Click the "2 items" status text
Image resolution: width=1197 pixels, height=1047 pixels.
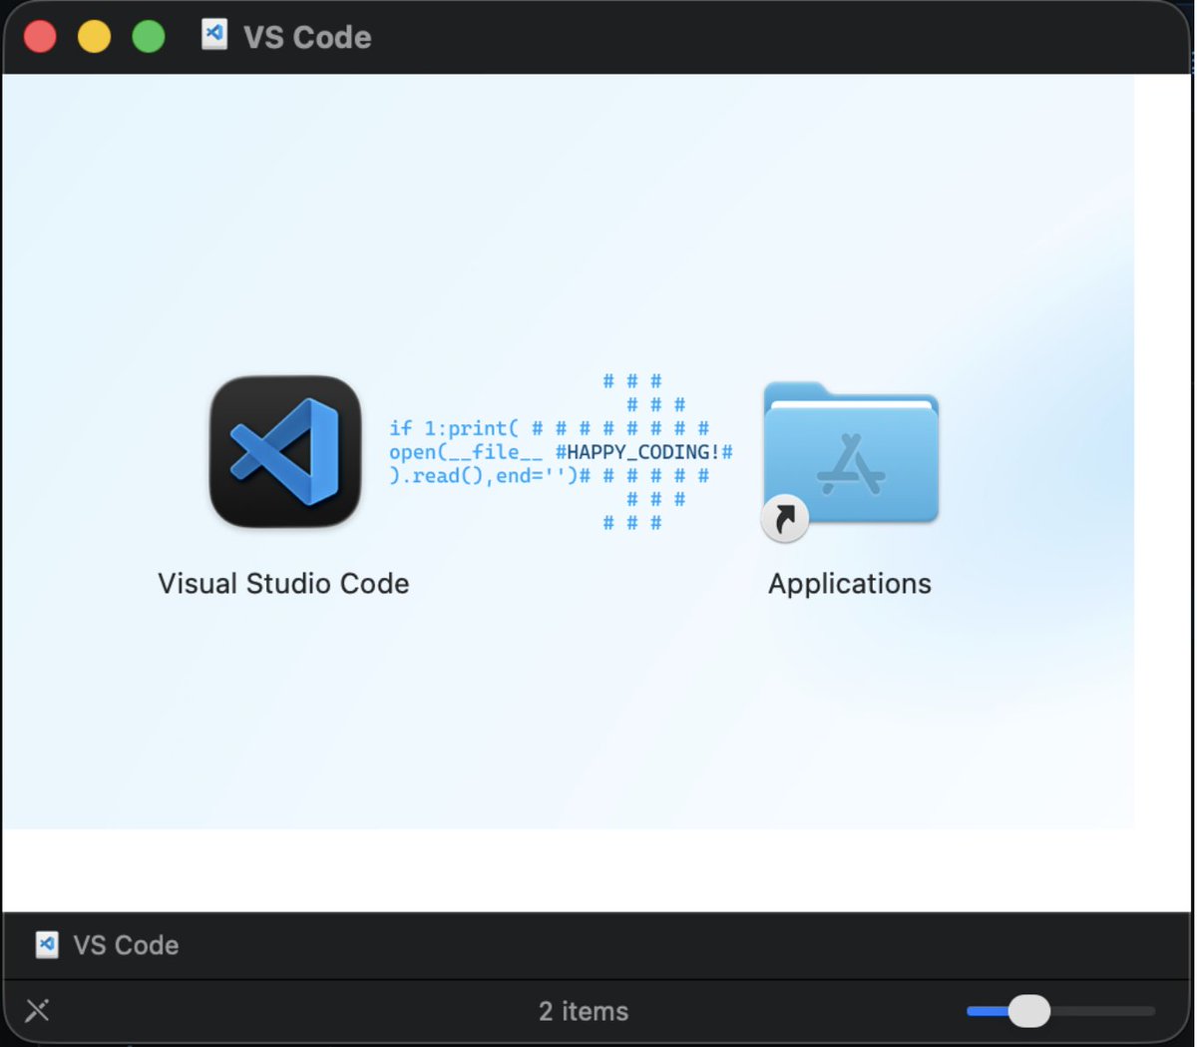coord(584,1011)
